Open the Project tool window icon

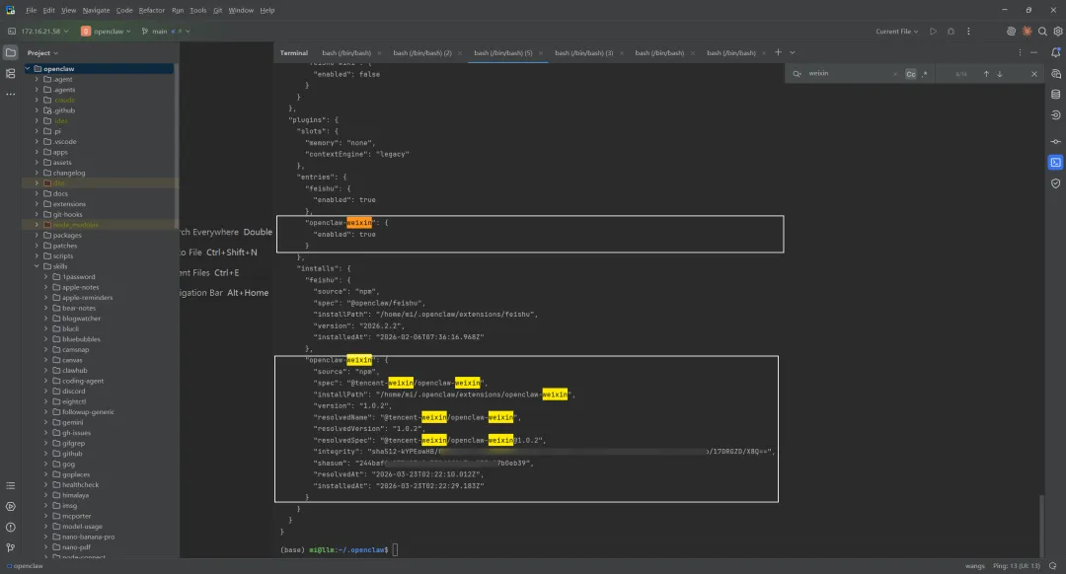[10, 52]
